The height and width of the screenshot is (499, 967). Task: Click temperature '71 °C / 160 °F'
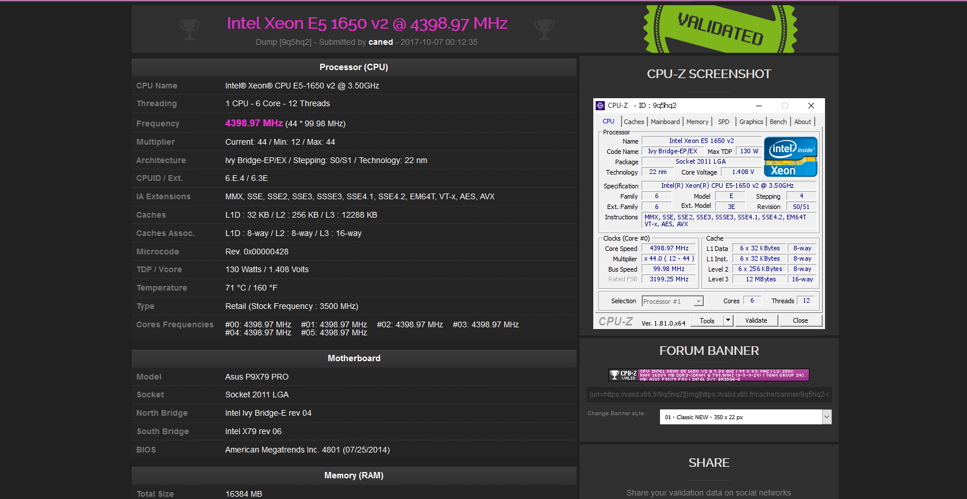point(251,288)
